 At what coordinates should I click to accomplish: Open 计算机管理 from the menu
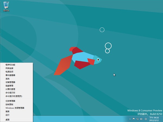(17, 89)
